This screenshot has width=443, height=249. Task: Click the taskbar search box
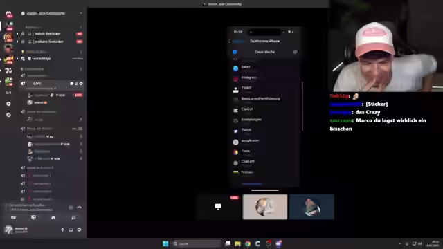[x=197, y=243]
